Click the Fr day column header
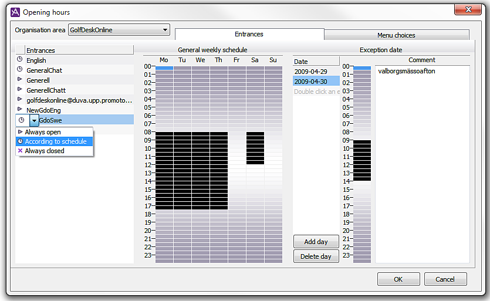 [236, 60]
